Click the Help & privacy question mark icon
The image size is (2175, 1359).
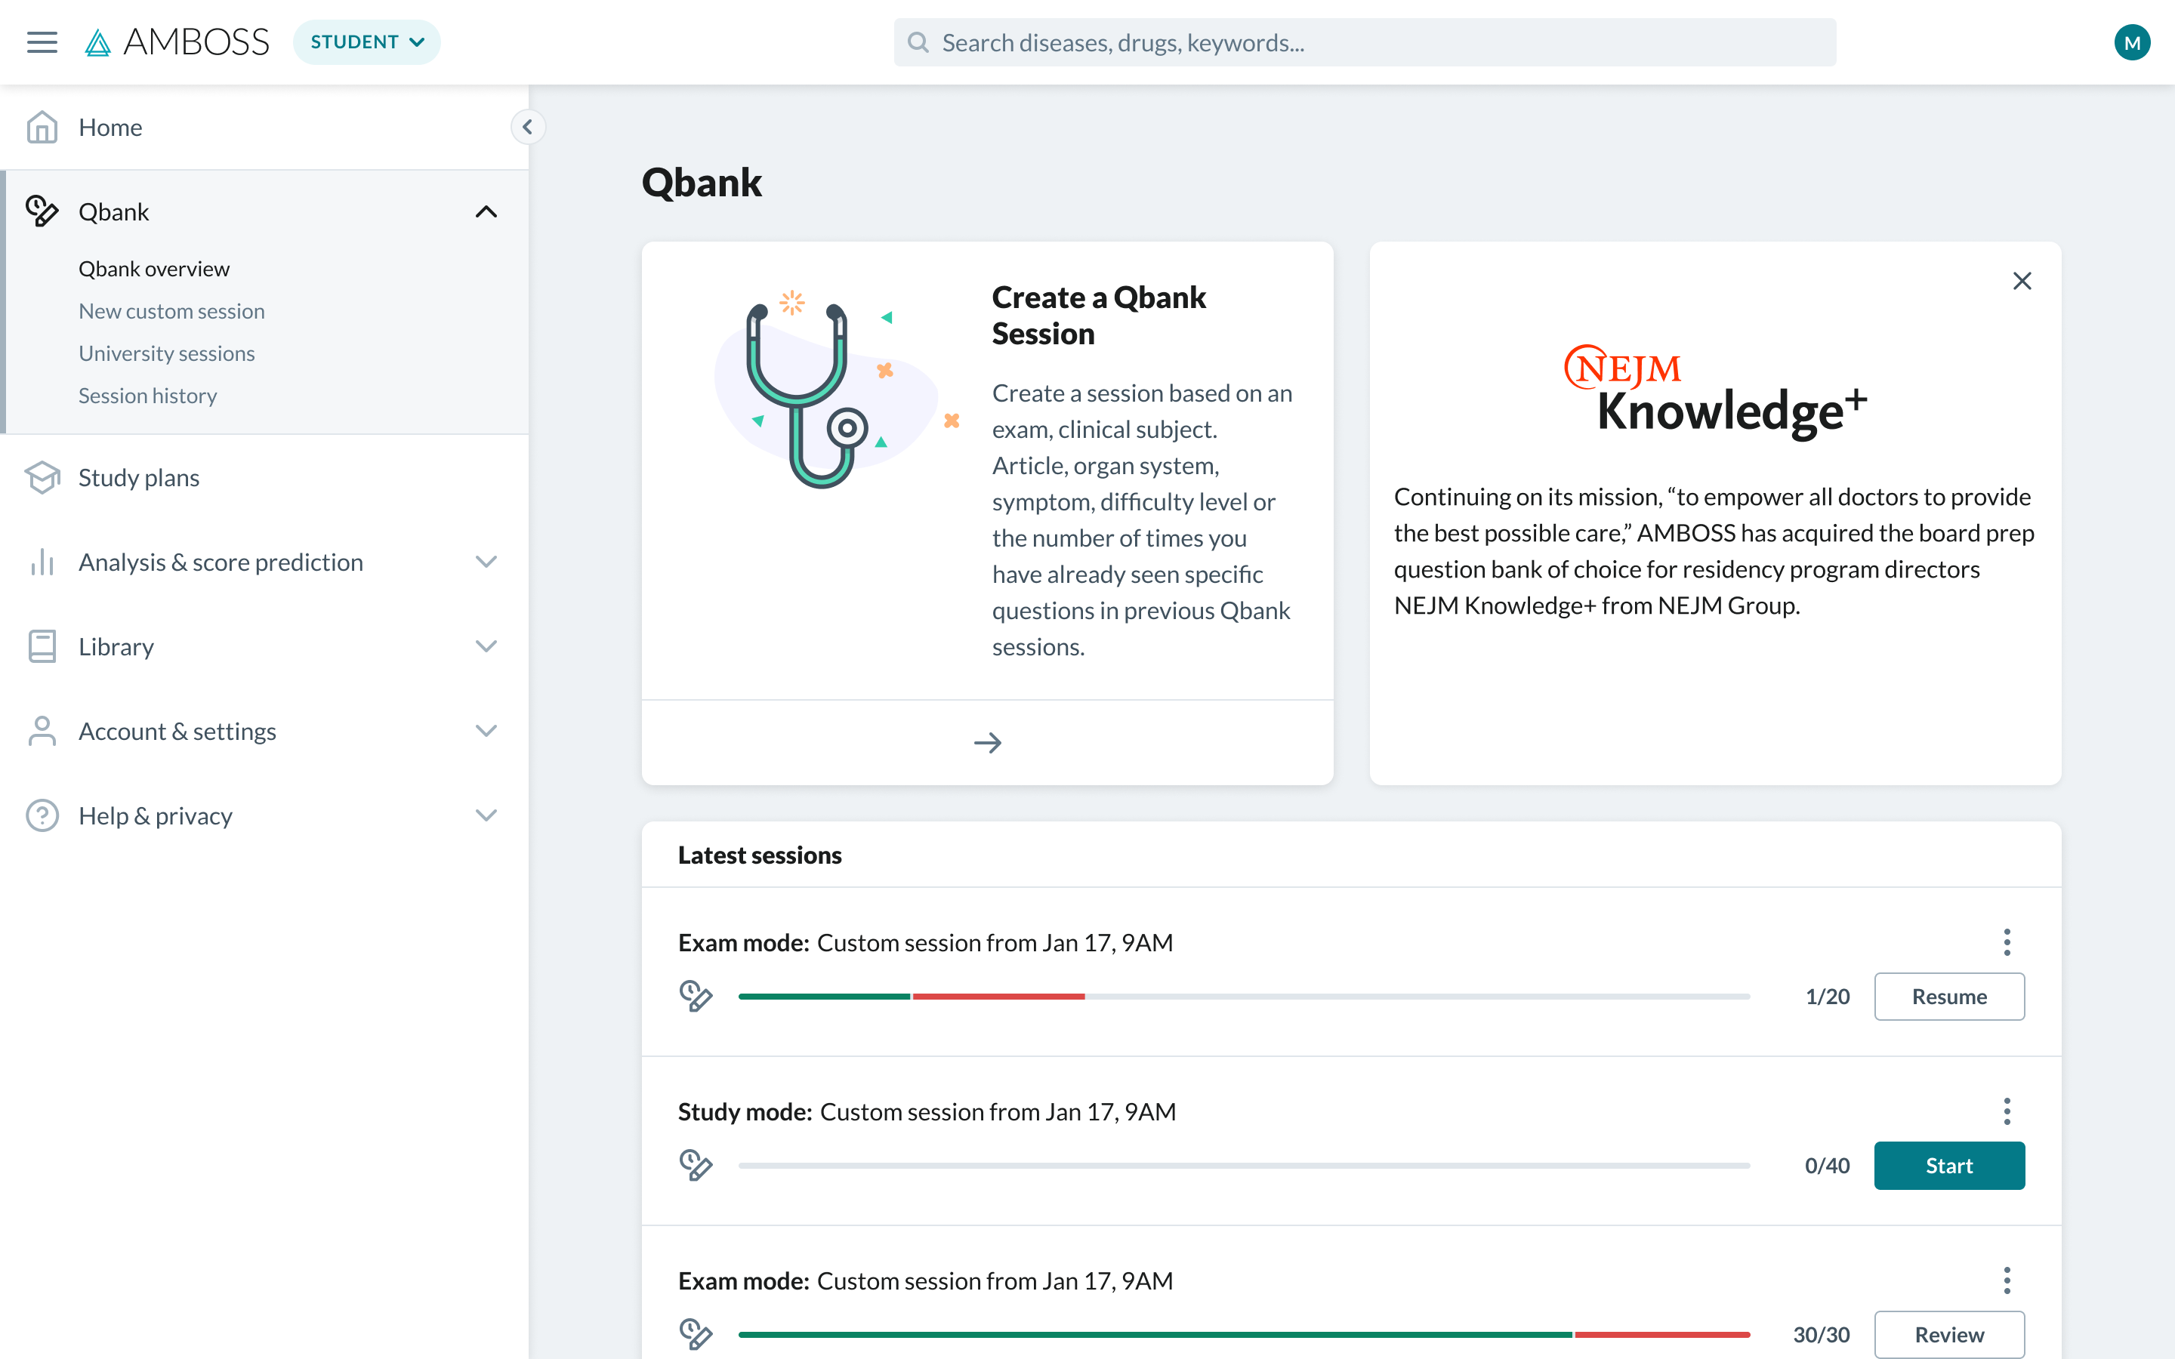(x=42, y=815)
